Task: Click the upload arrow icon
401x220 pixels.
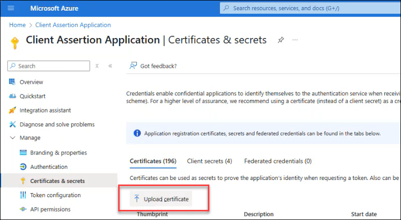Action: [x=137, y=199]
